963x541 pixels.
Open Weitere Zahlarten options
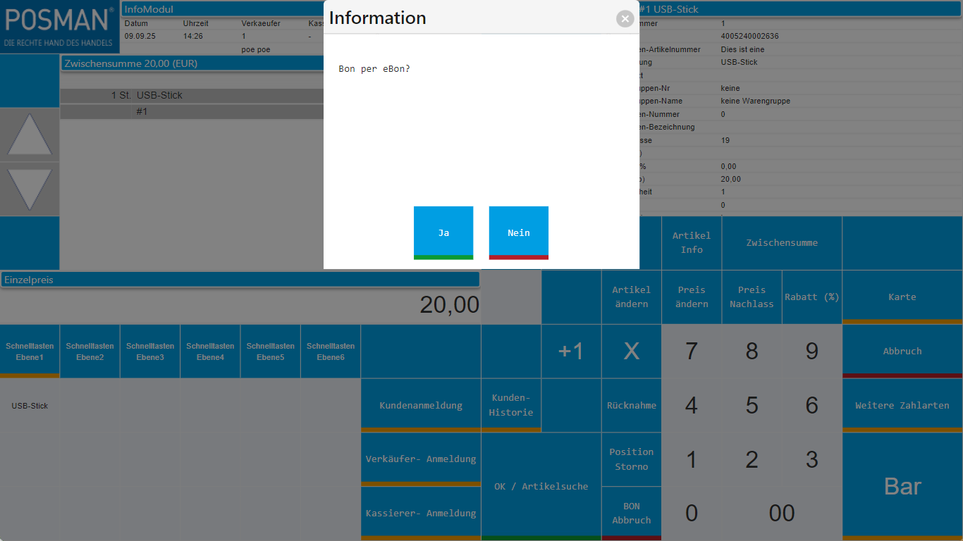902,406
